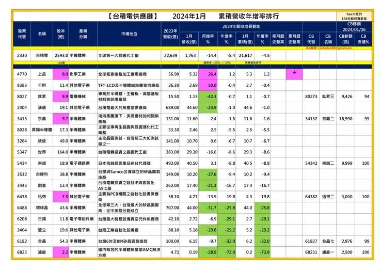Screen dimensions: 382x270
Task: Select stock code 8027
Action: pos(22,97)
